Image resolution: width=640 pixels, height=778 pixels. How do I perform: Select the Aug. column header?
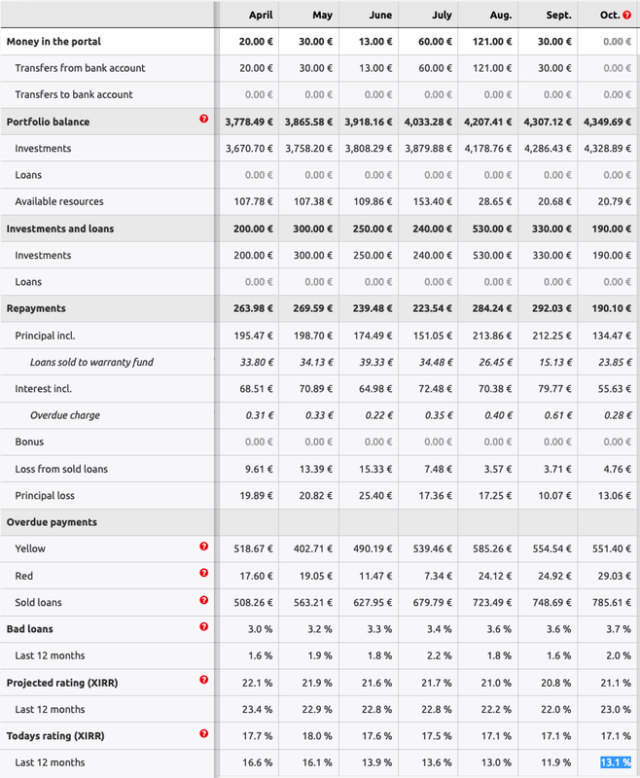click(501, 15)
